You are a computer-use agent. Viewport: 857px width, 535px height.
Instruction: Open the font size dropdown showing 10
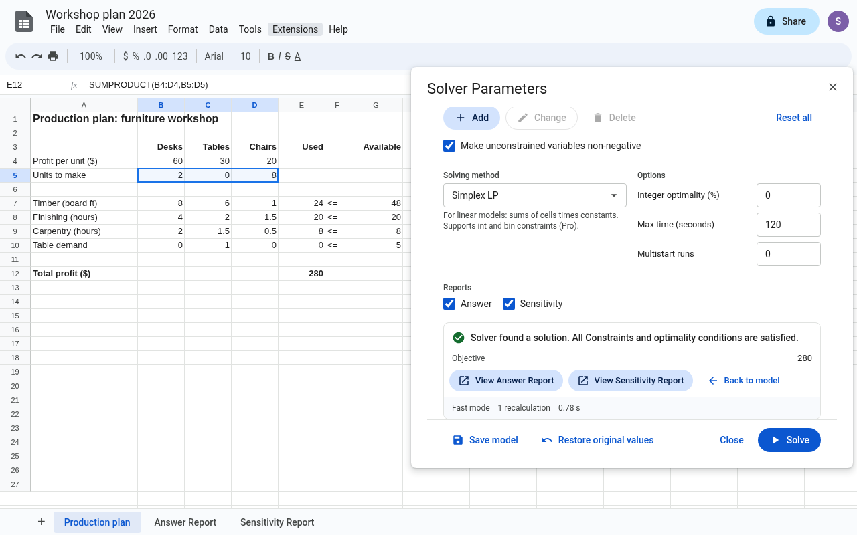coord(246,56)
